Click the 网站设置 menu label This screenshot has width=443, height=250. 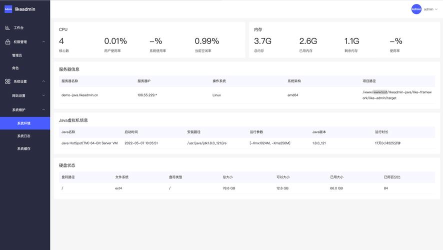pos(18,96)
